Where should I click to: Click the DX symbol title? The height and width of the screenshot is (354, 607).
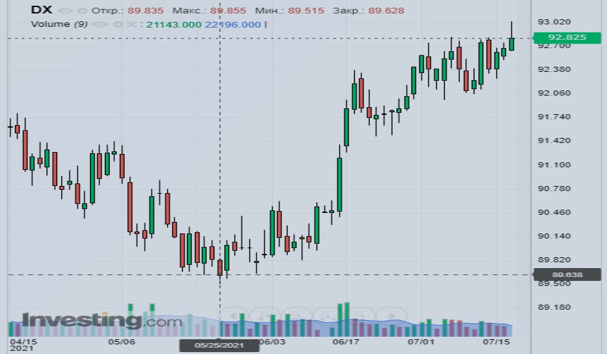(41, 10)
